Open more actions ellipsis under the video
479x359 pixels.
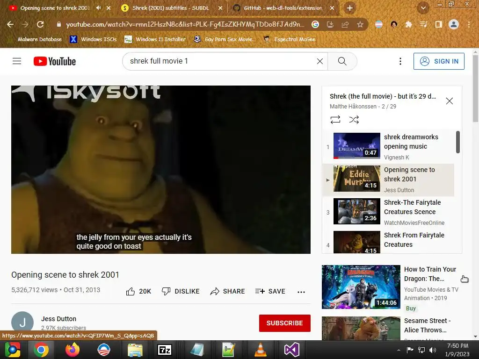pyautogui.click(x=301, y=292)
